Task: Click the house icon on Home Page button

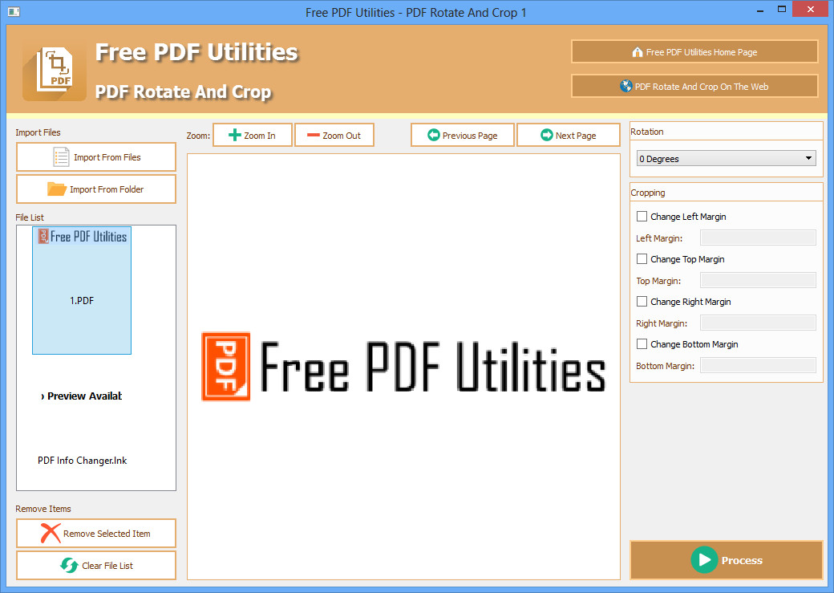Action: pos(638,52)
